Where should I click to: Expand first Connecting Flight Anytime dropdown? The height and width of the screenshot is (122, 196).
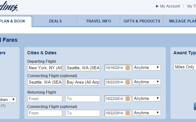coord(147,82)
